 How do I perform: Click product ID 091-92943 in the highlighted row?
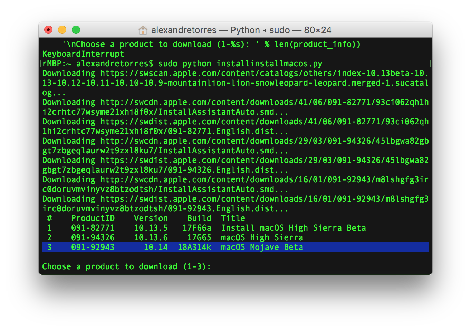pyautogui.click(x=93, y=247)
